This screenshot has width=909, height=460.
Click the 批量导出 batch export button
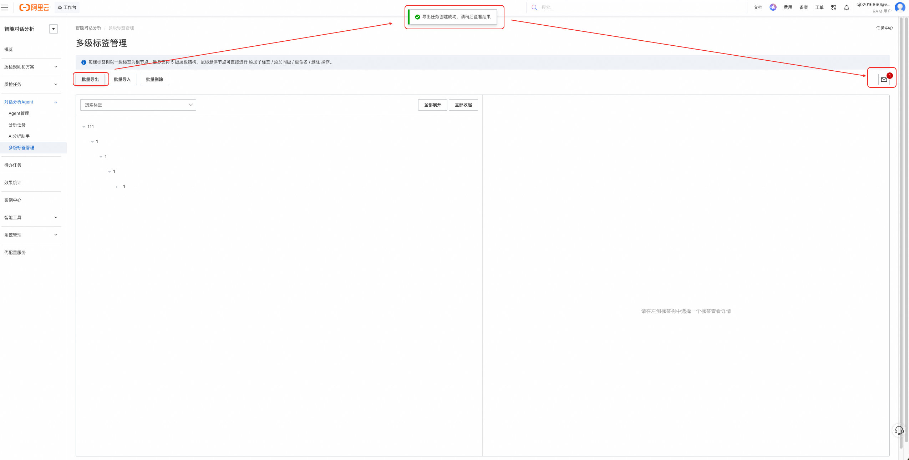(x=90, y=80)
